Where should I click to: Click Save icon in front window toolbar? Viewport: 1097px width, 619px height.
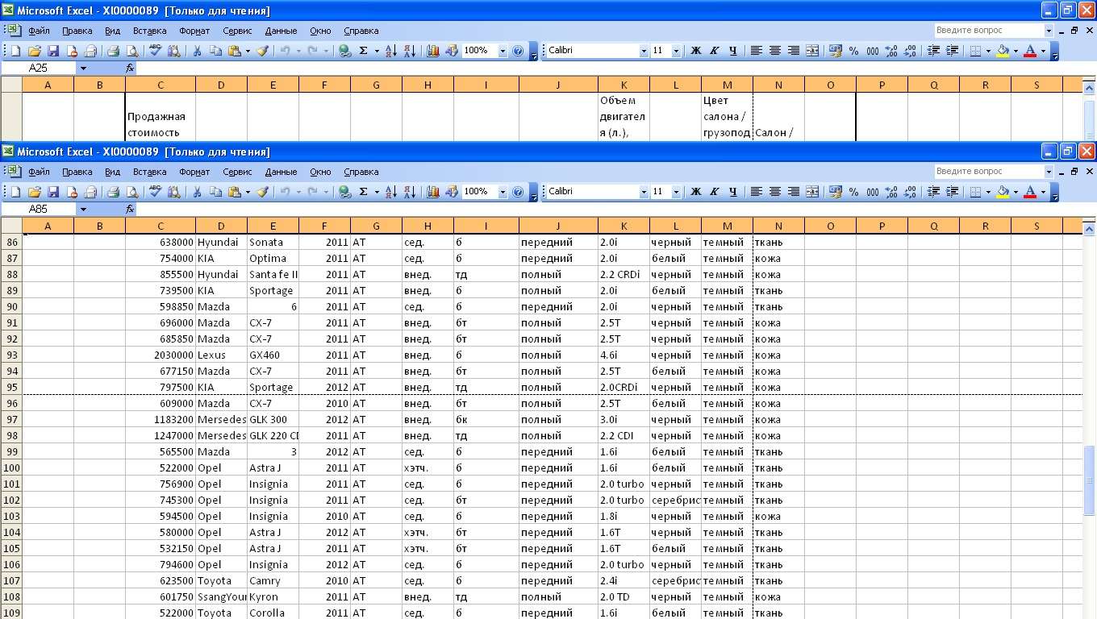(x=53, y=192)
